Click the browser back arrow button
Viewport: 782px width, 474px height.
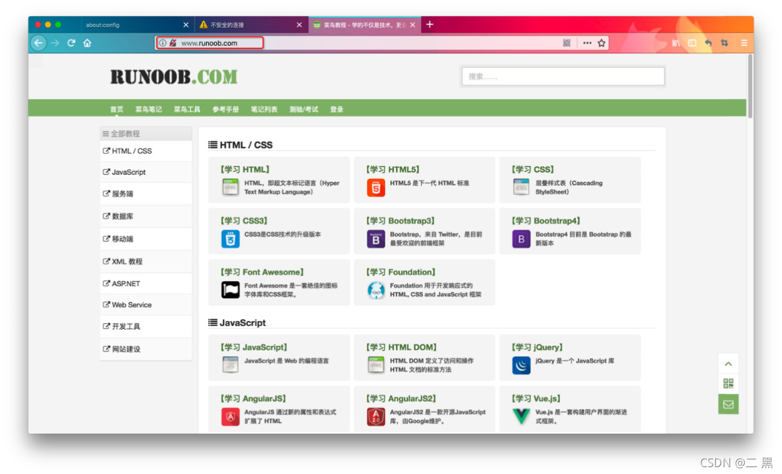39,43
